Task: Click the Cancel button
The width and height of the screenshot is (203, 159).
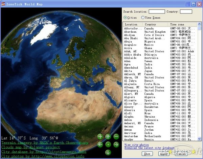Action: [x=181, y=154]
